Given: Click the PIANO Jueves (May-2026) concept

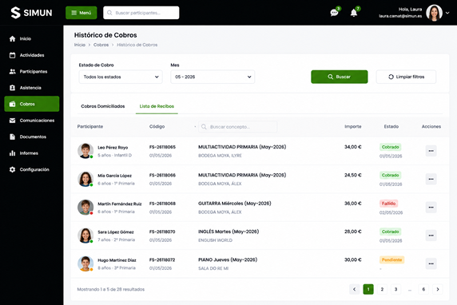Looking at the screenshot, I should [228, 259].
